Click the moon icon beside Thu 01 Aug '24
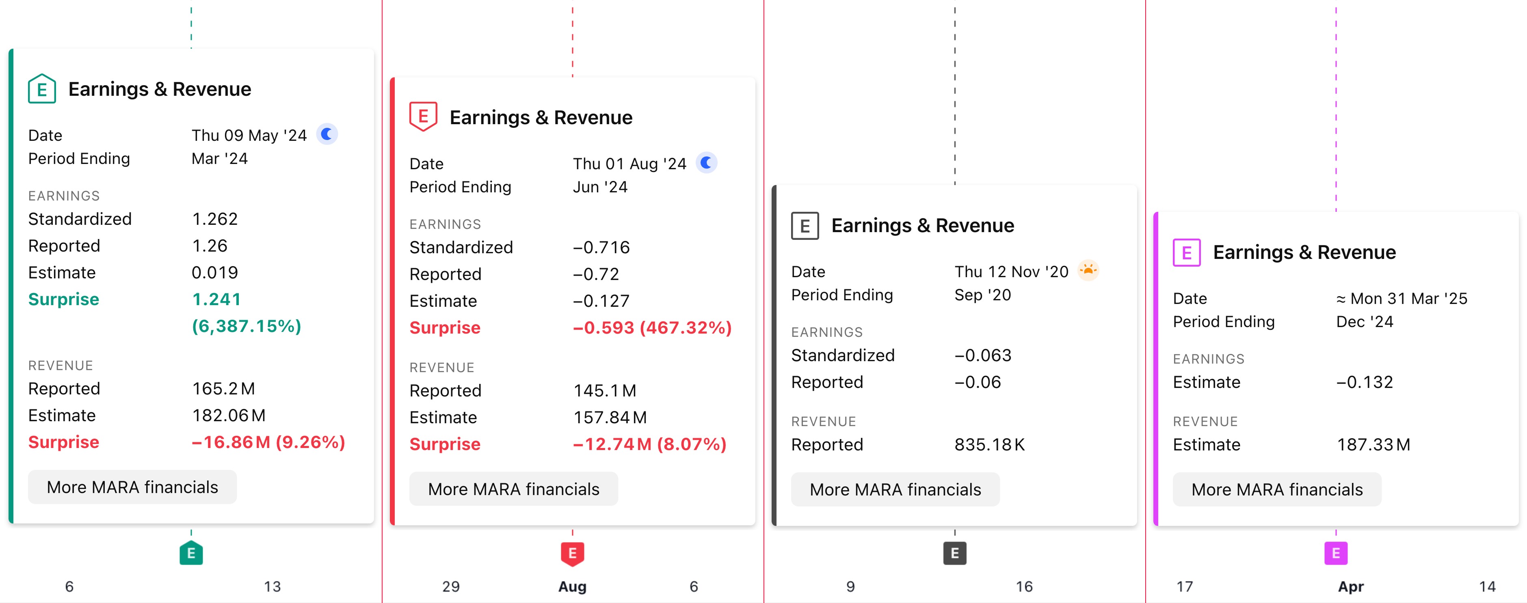The width and height of the screenshot is (1527, 603). [707, 163]
